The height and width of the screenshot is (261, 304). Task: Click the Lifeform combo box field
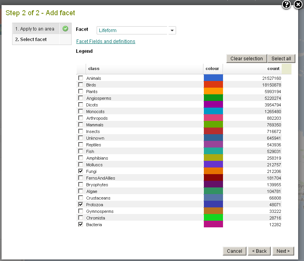click(132, 31)
